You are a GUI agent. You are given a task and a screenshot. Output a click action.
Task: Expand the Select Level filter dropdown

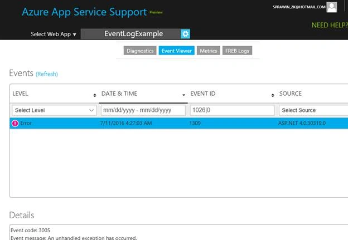tap(54, 110)
